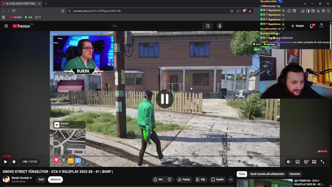The image size is (332, 187).
Task: Play the video with play button
Action: (x=5, y=162)
